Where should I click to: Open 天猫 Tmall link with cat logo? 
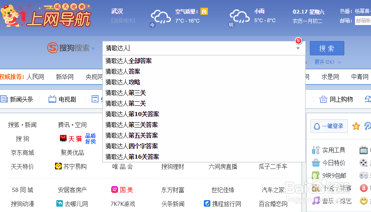pyautogui.click(x=71, y=139)
